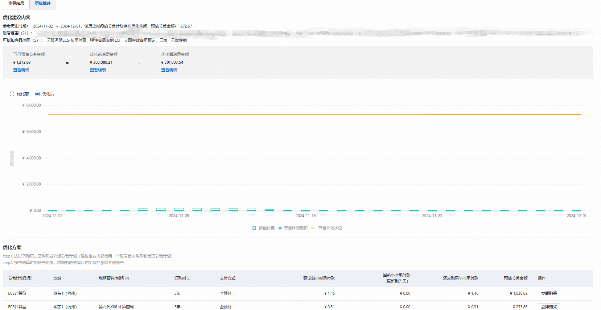Click the 地域 column header

tap(57, 278)
